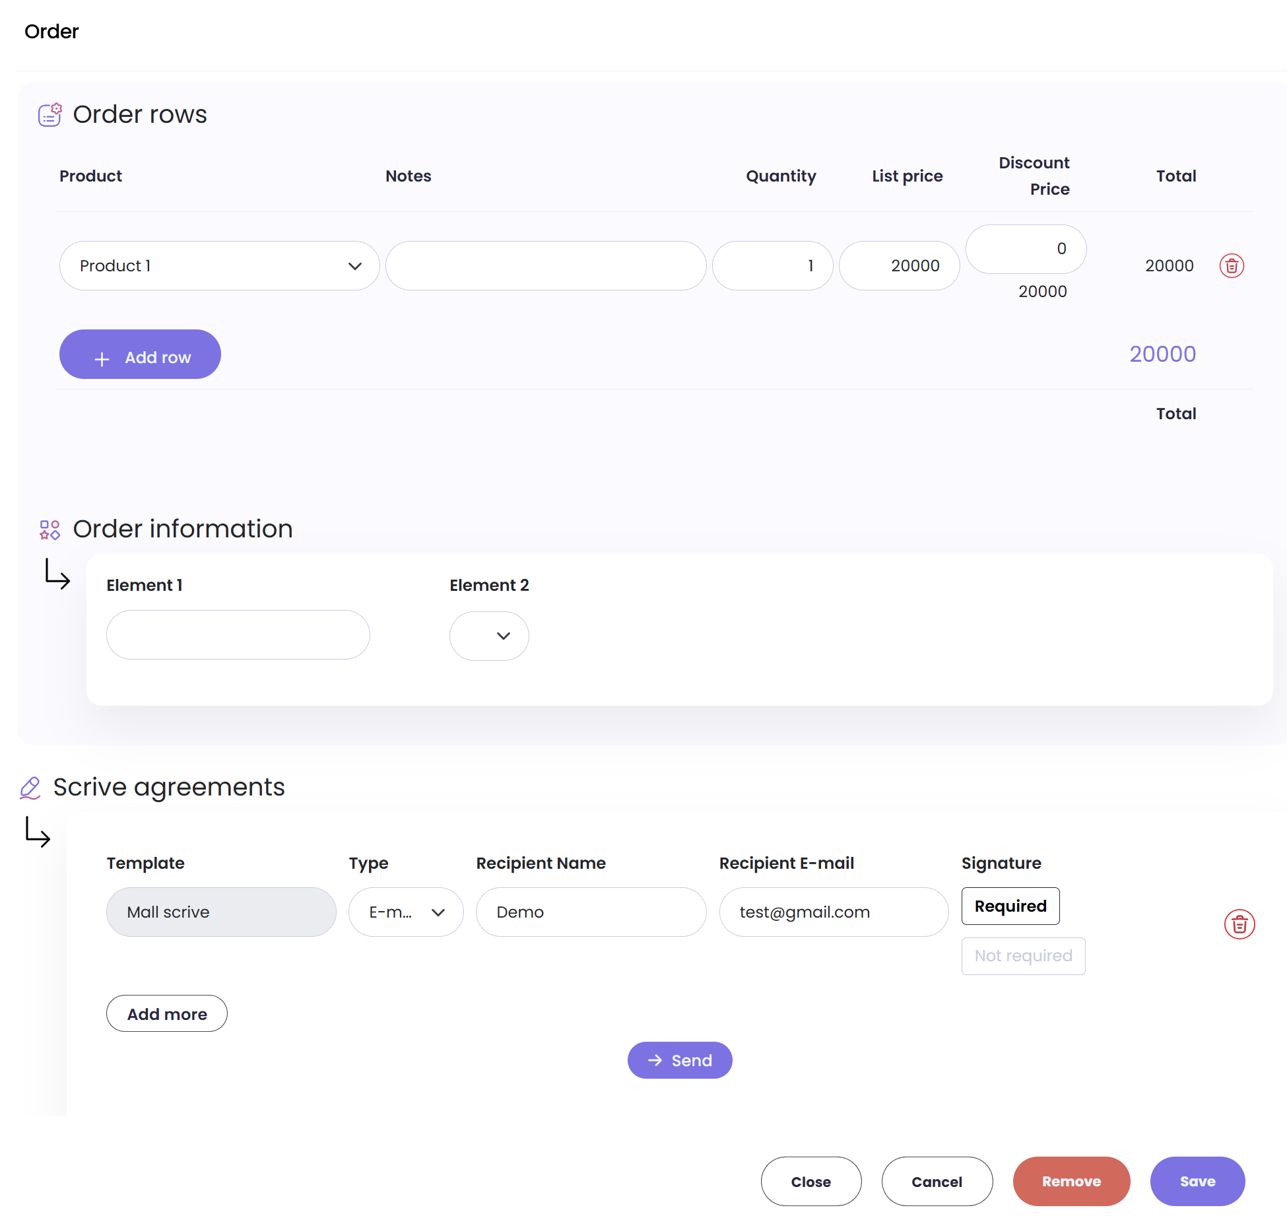
Task: Set signature to Required
Action: [1010, 906]
